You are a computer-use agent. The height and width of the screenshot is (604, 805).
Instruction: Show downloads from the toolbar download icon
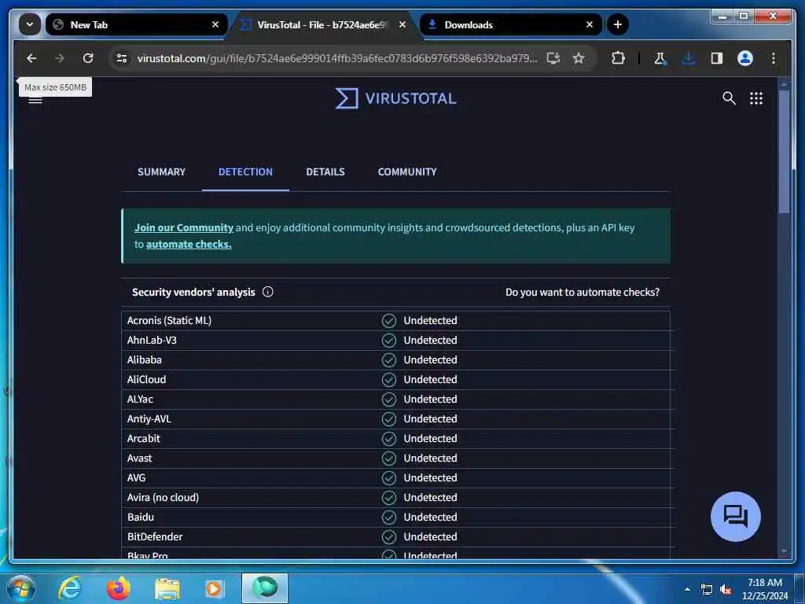[689, 58]
